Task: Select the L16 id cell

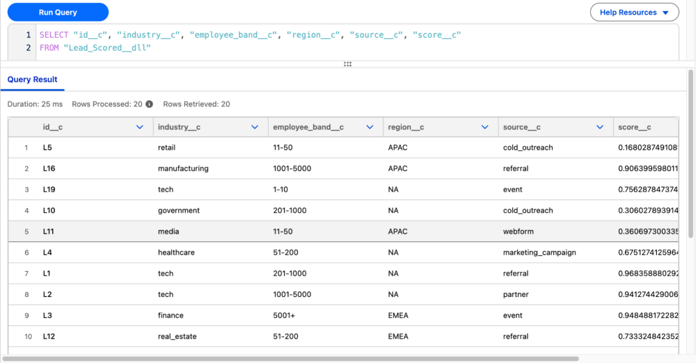Action: [x=95, y=168]
